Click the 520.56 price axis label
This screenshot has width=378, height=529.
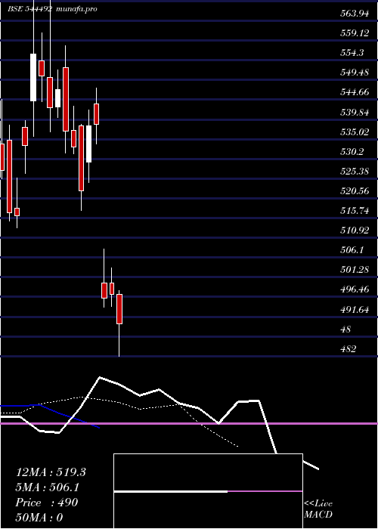(x=355, y=191)
